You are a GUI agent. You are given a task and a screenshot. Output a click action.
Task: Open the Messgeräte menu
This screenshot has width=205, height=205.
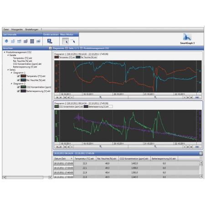(17, 30)
